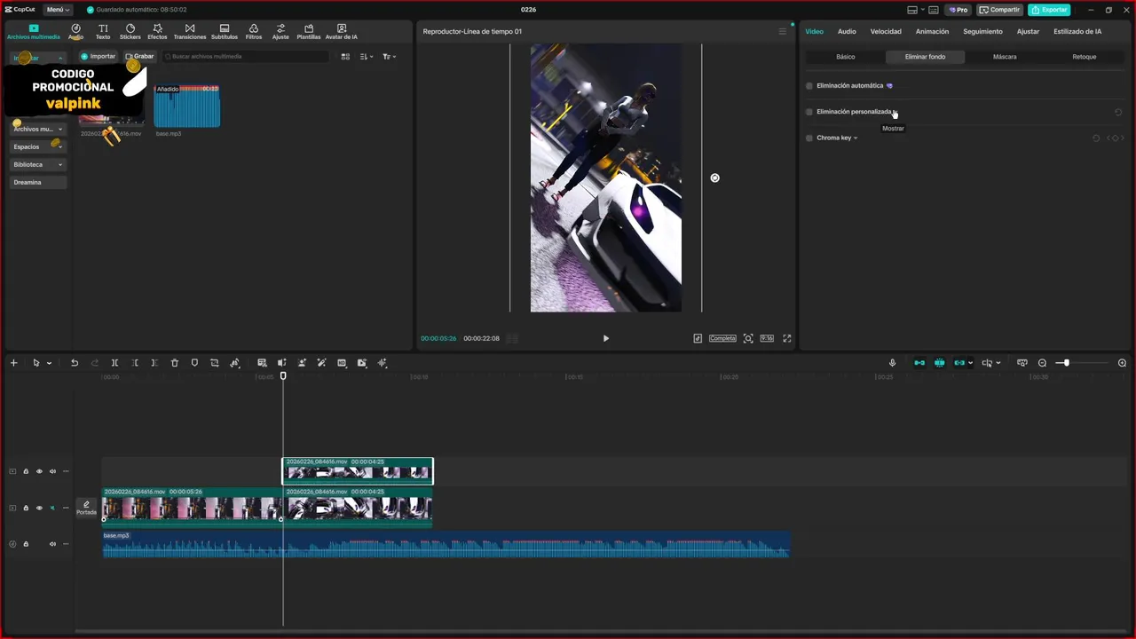Click the Pro button
1136x639 pixels.
958,10
